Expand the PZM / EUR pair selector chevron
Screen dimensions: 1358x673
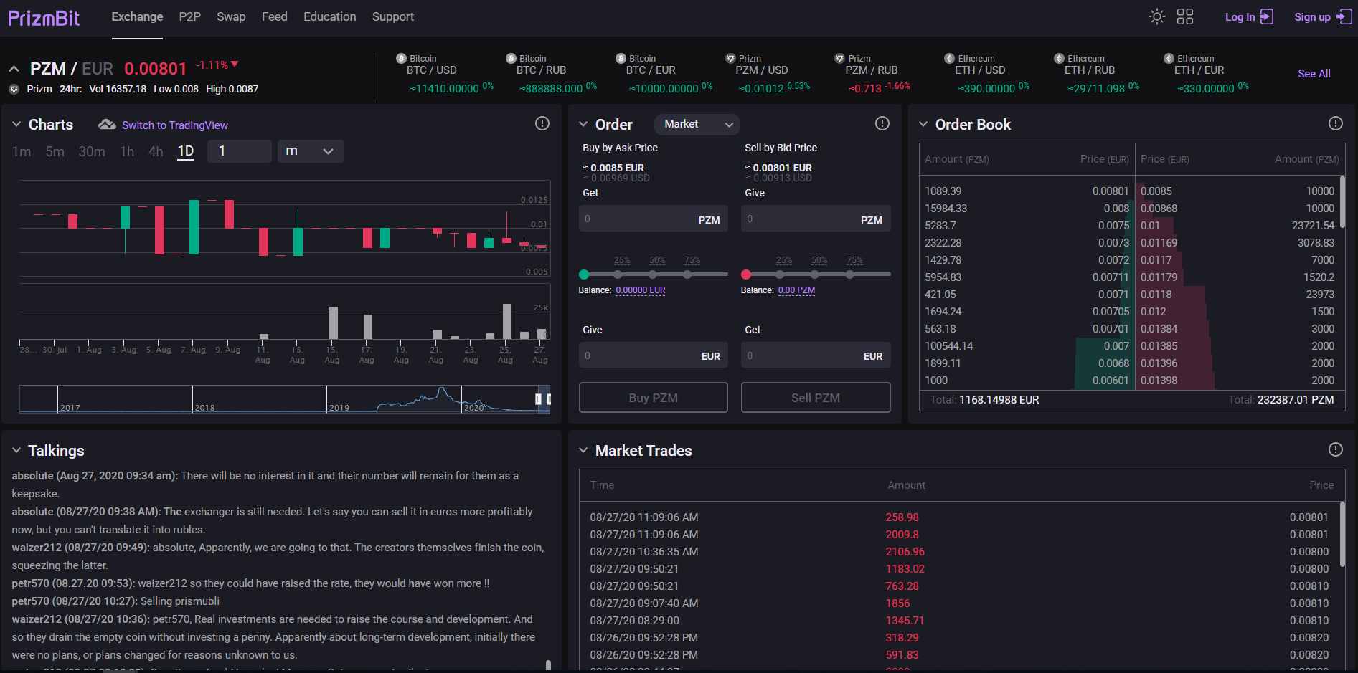pyautogui.click(x=14, y=69)
